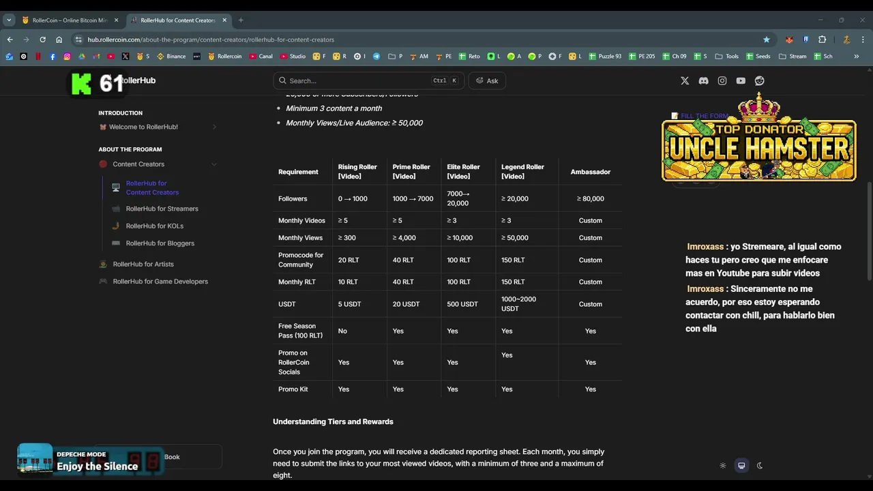Open RollerHub for Artists in sidebar
The width and height of the screenshot is (873, 491).
[x=143, y=264]
